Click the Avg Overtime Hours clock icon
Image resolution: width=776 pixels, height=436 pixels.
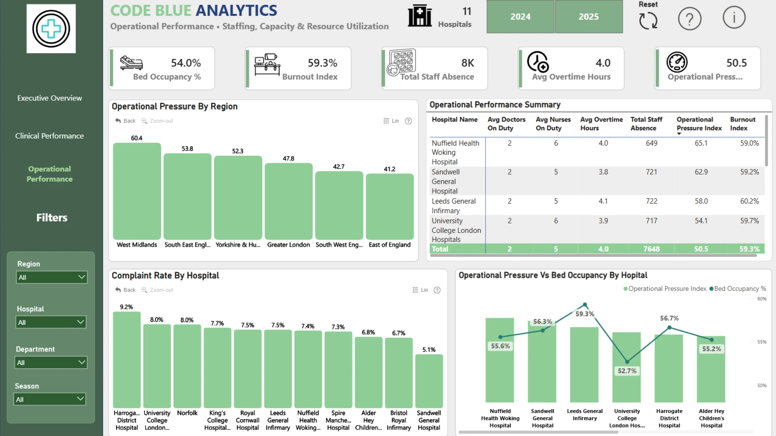(538, 62)
